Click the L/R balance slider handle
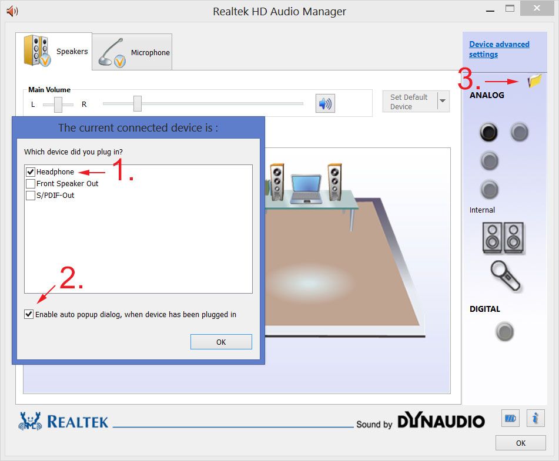559x461 pixels. pyautogui.click(x=58, y=104)
